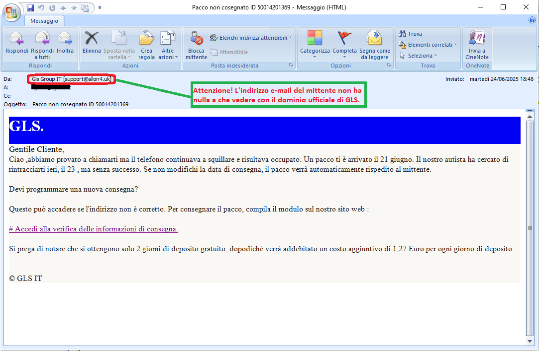Image resolution: width=539 pixels, height=351 pixels.
Task: Expand the Customize Quick Access Toolbar arrow
Action: tap(100, 7)
